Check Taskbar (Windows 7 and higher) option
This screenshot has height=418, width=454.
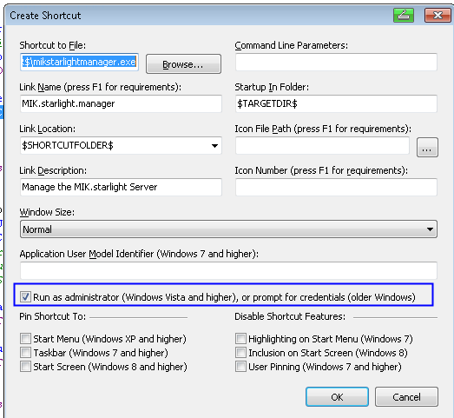[x=25, y=352]
